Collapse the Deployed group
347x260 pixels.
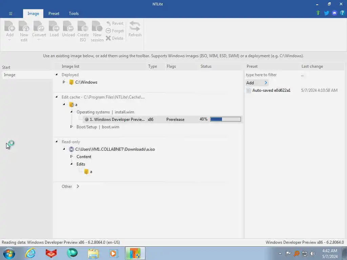tap(57, 74)
